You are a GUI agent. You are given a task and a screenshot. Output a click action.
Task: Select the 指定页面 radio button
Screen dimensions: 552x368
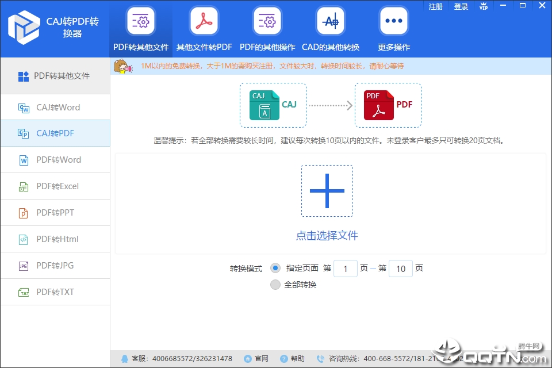pyautogui.click(x=277, y=268)
